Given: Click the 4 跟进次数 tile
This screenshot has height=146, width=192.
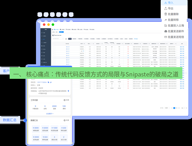Looking at the screenshot, I should [54, 138].
